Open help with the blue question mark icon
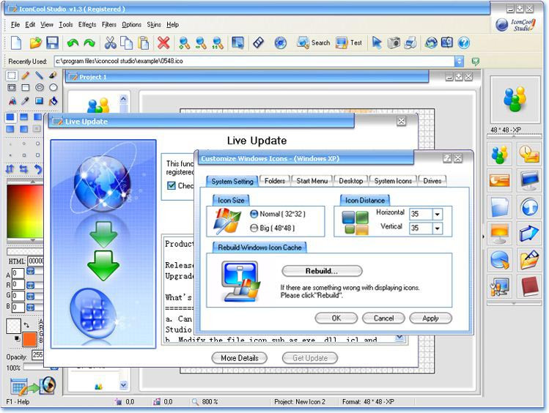The height and width of the screenshot is (413, 549). 463,43
